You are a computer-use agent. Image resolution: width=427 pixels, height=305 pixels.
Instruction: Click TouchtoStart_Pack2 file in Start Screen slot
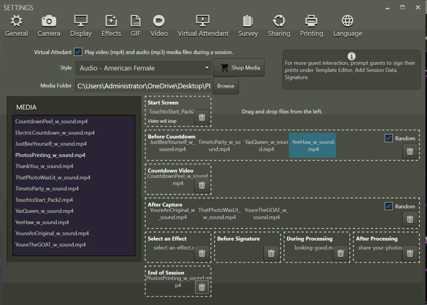pyautogui.click(x=172, y=112)
